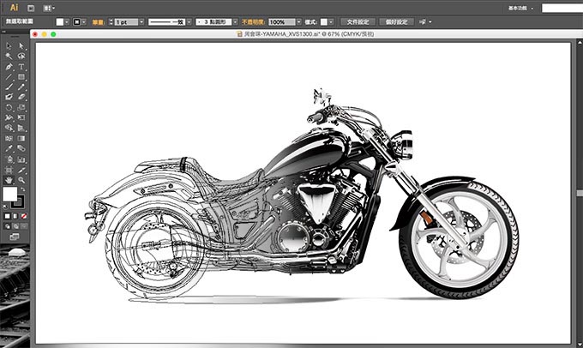Click the opacity 100% field

pyautogui.click(x=282, y=22)
